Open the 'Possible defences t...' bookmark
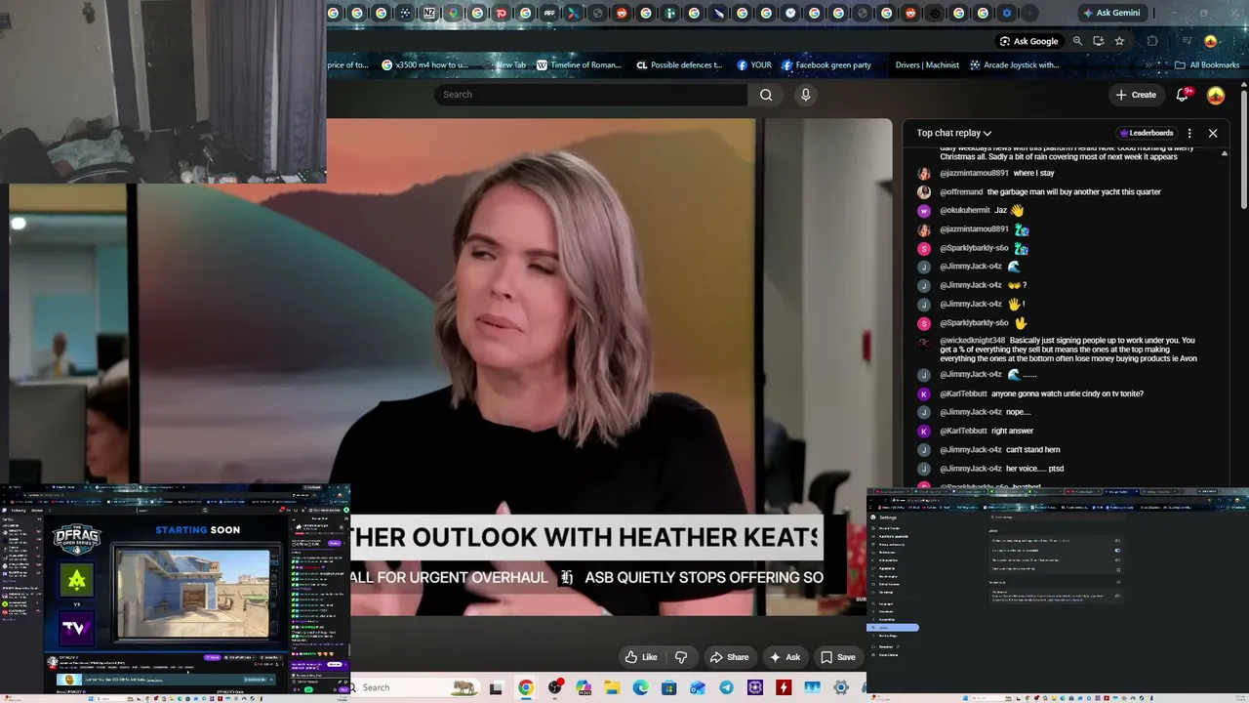Viewport: 1249px width, 703px height. tap(679, 65)
